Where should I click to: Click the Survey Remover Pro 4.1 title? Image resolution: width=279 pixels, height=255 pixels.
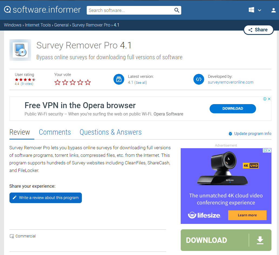click(x=84, y=45)
